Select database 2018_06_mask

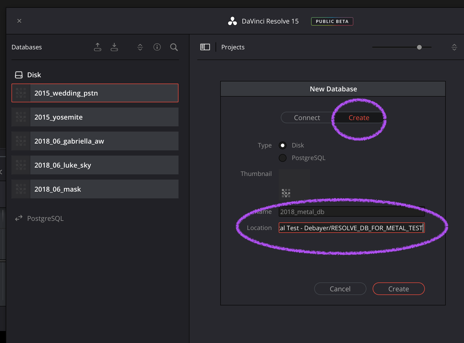click(95, 189)
